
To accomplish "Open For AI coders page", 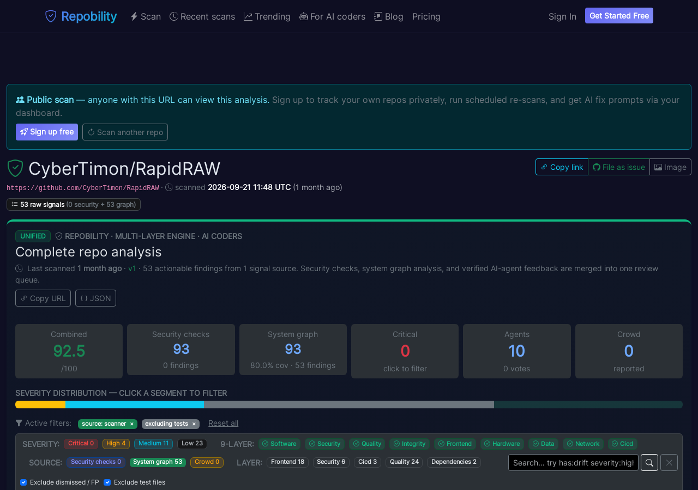I will coord(333,16).
